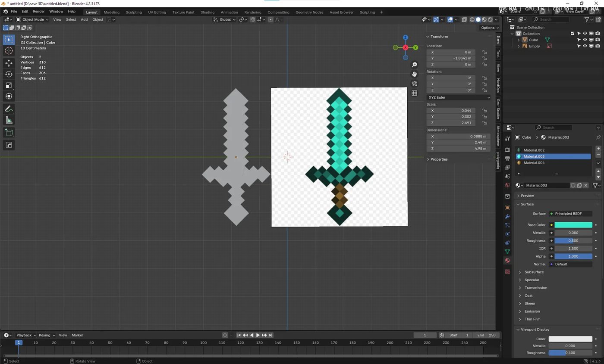Hide Cube in viewport via eye icon

(x=585, y=40)
